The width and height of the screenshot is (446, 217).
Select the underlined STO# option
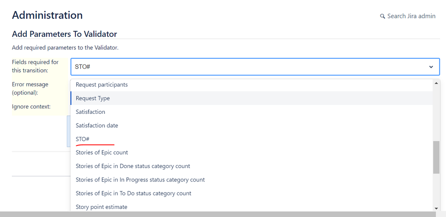(x=83, y=139)
